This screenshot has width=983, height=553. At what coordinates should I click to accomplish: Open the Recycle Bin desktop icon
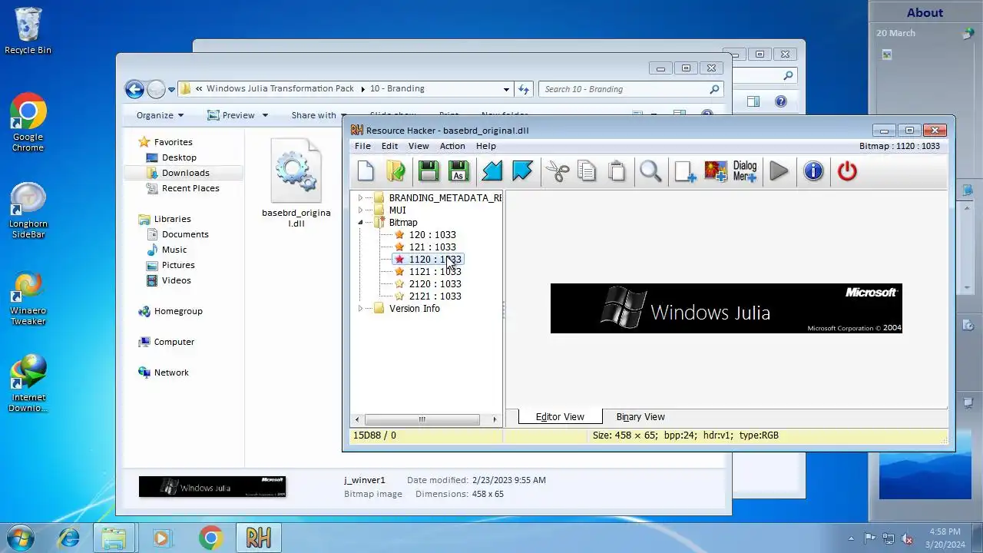28,31
